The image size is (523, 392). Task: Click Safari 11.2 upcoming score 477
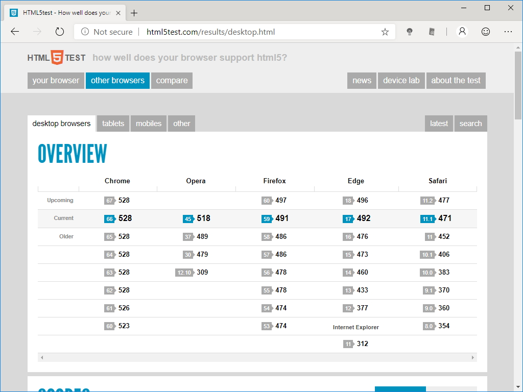(435, 200)
